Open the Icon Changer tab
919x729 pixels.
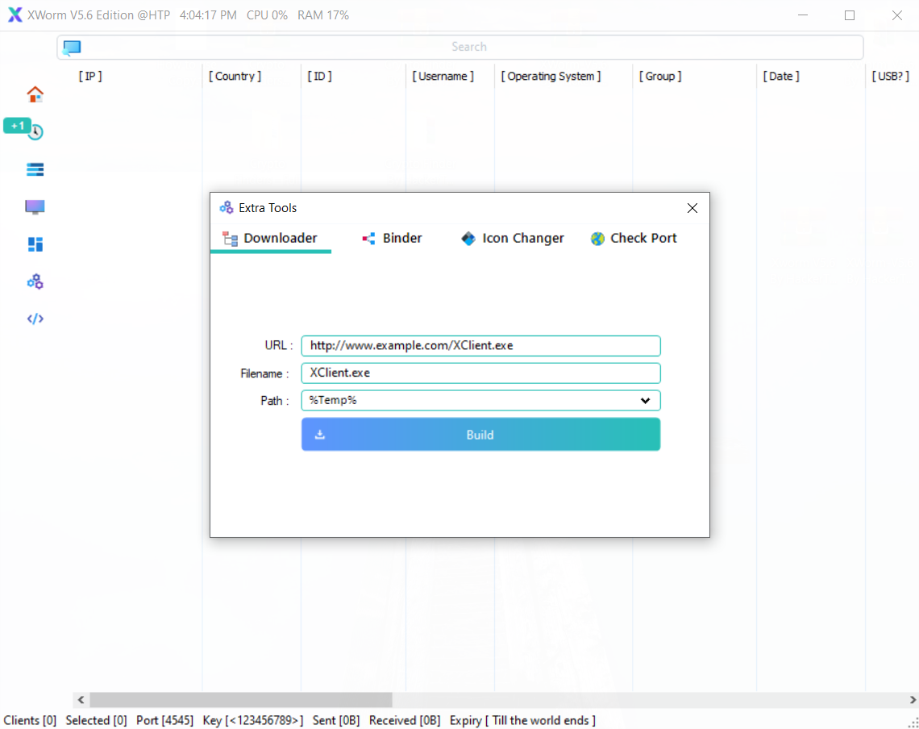(x=513, y=239)
